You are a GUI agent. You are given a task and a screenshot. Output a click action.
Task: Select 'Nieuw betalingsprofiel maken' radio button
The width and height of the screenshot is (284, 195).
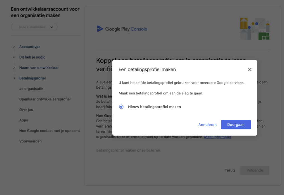click(x=121, y=107)
